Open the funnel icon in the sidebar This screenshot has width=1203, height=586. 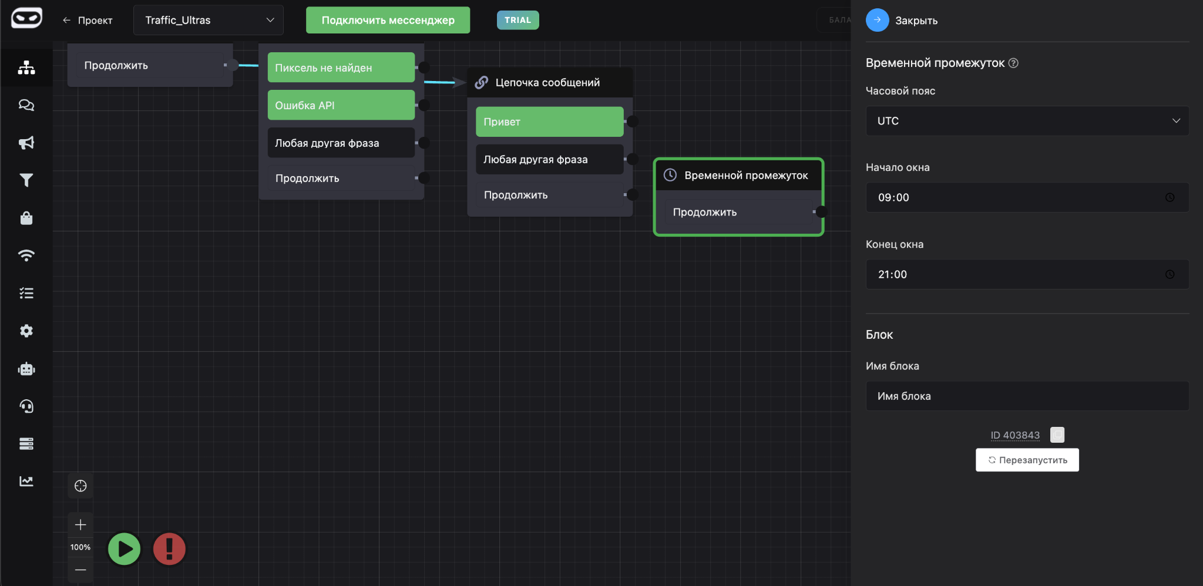click(x=26, y=180)
